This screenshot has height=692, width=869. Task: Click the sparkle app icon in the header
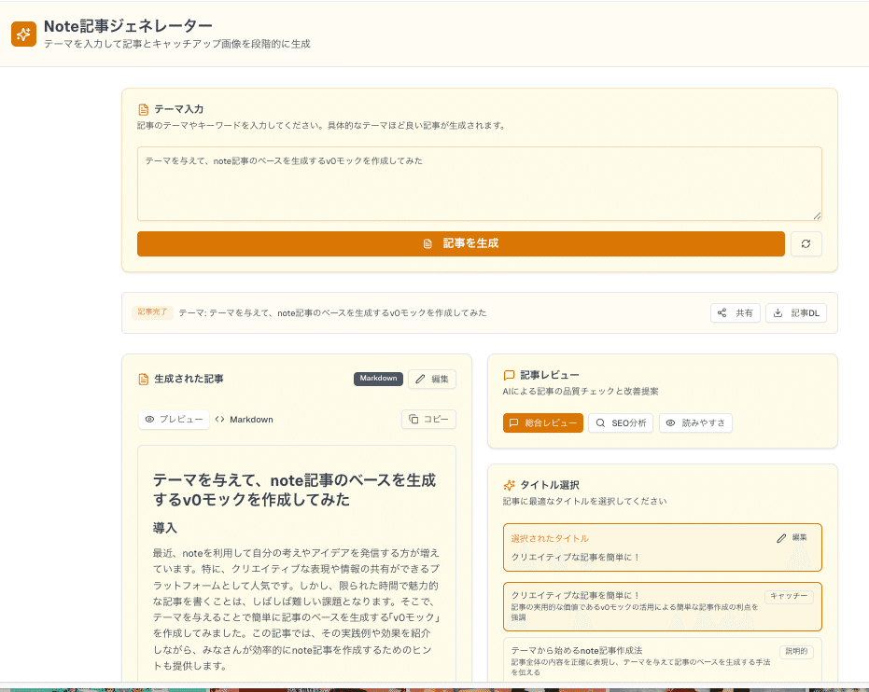point(22,35)
